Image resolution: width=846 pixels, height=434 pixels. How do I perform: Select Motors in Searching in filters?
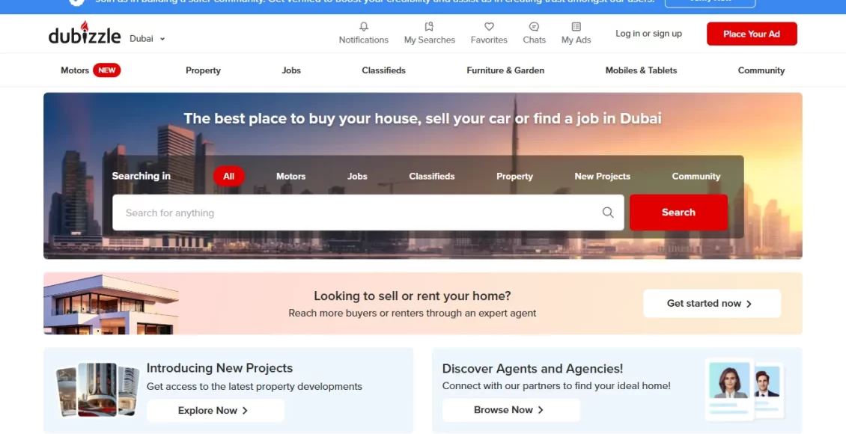click(x=290, y=177)
